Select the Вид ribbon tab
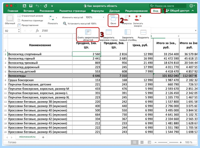 pos(156,11)
